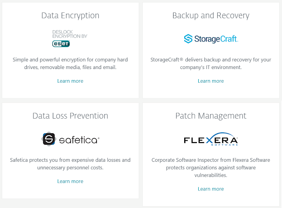Image resolution: width=282 pixels, height=208 pixels.
Task: Follow Learn more link for Patch Management
Action: click(x=211, y=189)
